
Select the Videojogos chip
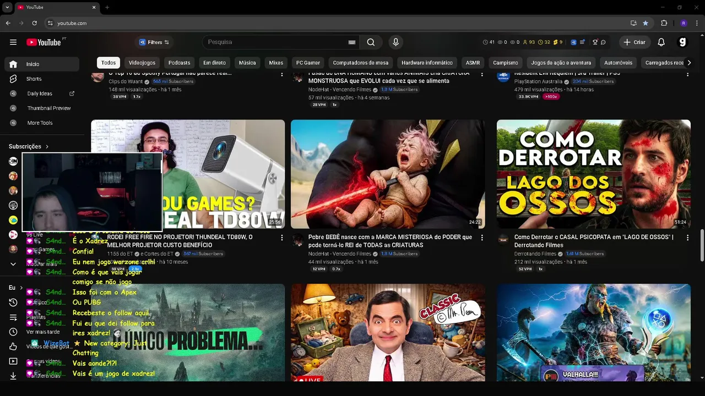[x=142, y=63]
